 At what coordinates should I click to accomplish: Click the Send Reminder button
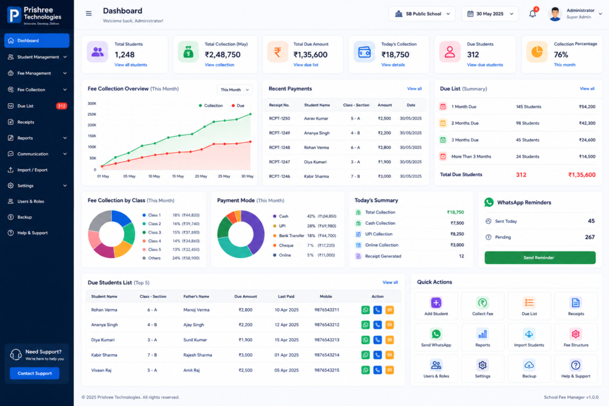[x=540, y=258]
